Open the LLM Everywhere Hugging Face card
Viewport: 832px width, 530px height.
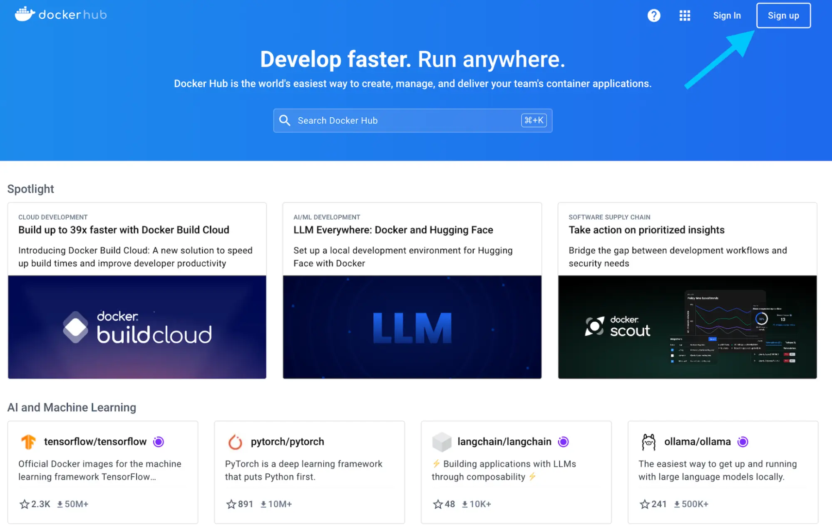click(x=412, y=290)
